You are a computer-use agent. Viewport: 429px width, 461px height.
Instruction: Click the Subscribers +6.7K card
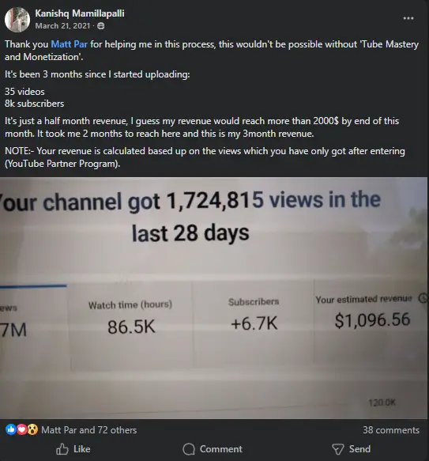pyautogui.click(x=254, y=323)
